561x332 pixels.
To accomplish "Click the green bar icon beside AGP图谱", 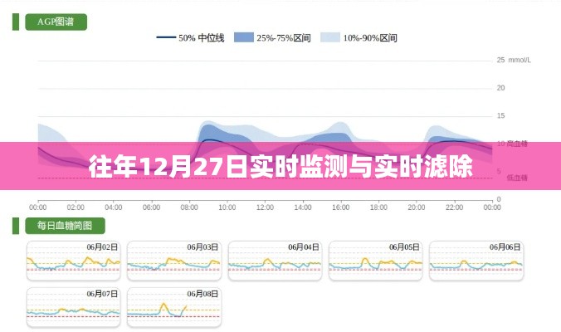I will tap(16, 22).
